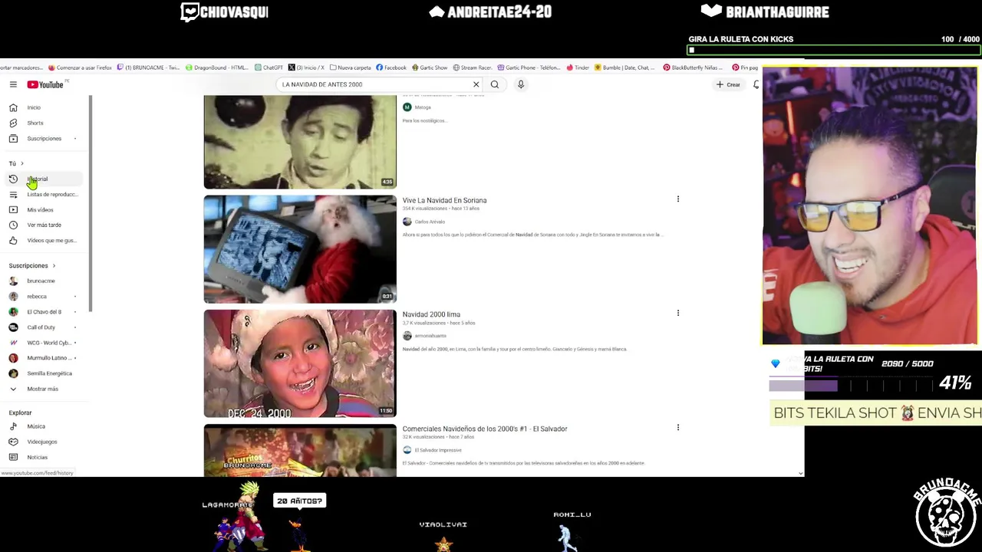Open options menu for Navidad 2000 lima
982x552 pixels.
click(678, 313)
